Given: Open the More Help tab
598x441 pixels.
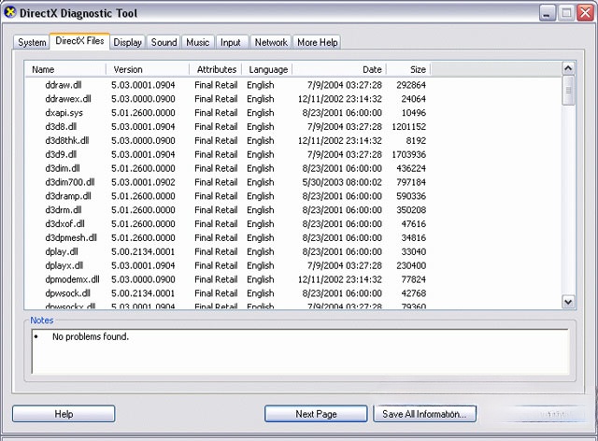Looking at the screenshot, I should tap(318, 42).
